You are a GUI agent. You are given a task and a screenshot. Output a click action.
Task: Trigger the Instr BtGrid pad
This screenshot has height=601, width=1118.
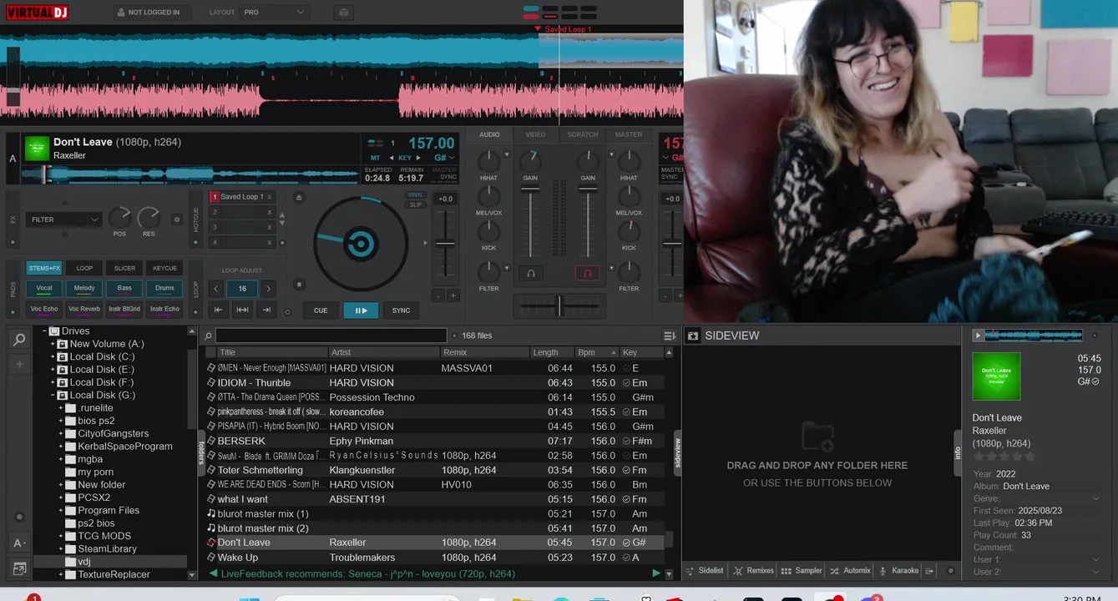(124, 309)
